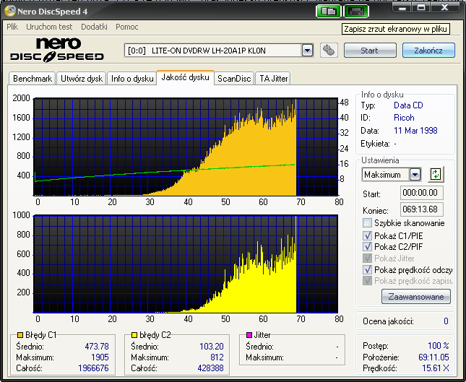
Task: Click the Start button
Action: (x=370, y=51)
